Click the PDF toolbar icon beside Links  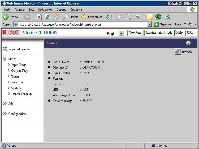[190, 24]
